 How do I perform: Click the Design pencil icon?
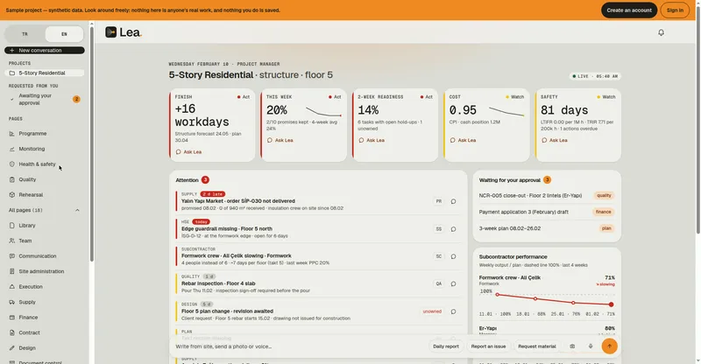(12, 348)
